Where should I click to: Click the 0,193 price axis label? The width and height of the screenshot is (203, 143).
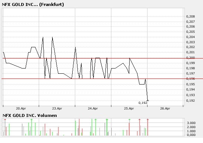click(190, 95)
